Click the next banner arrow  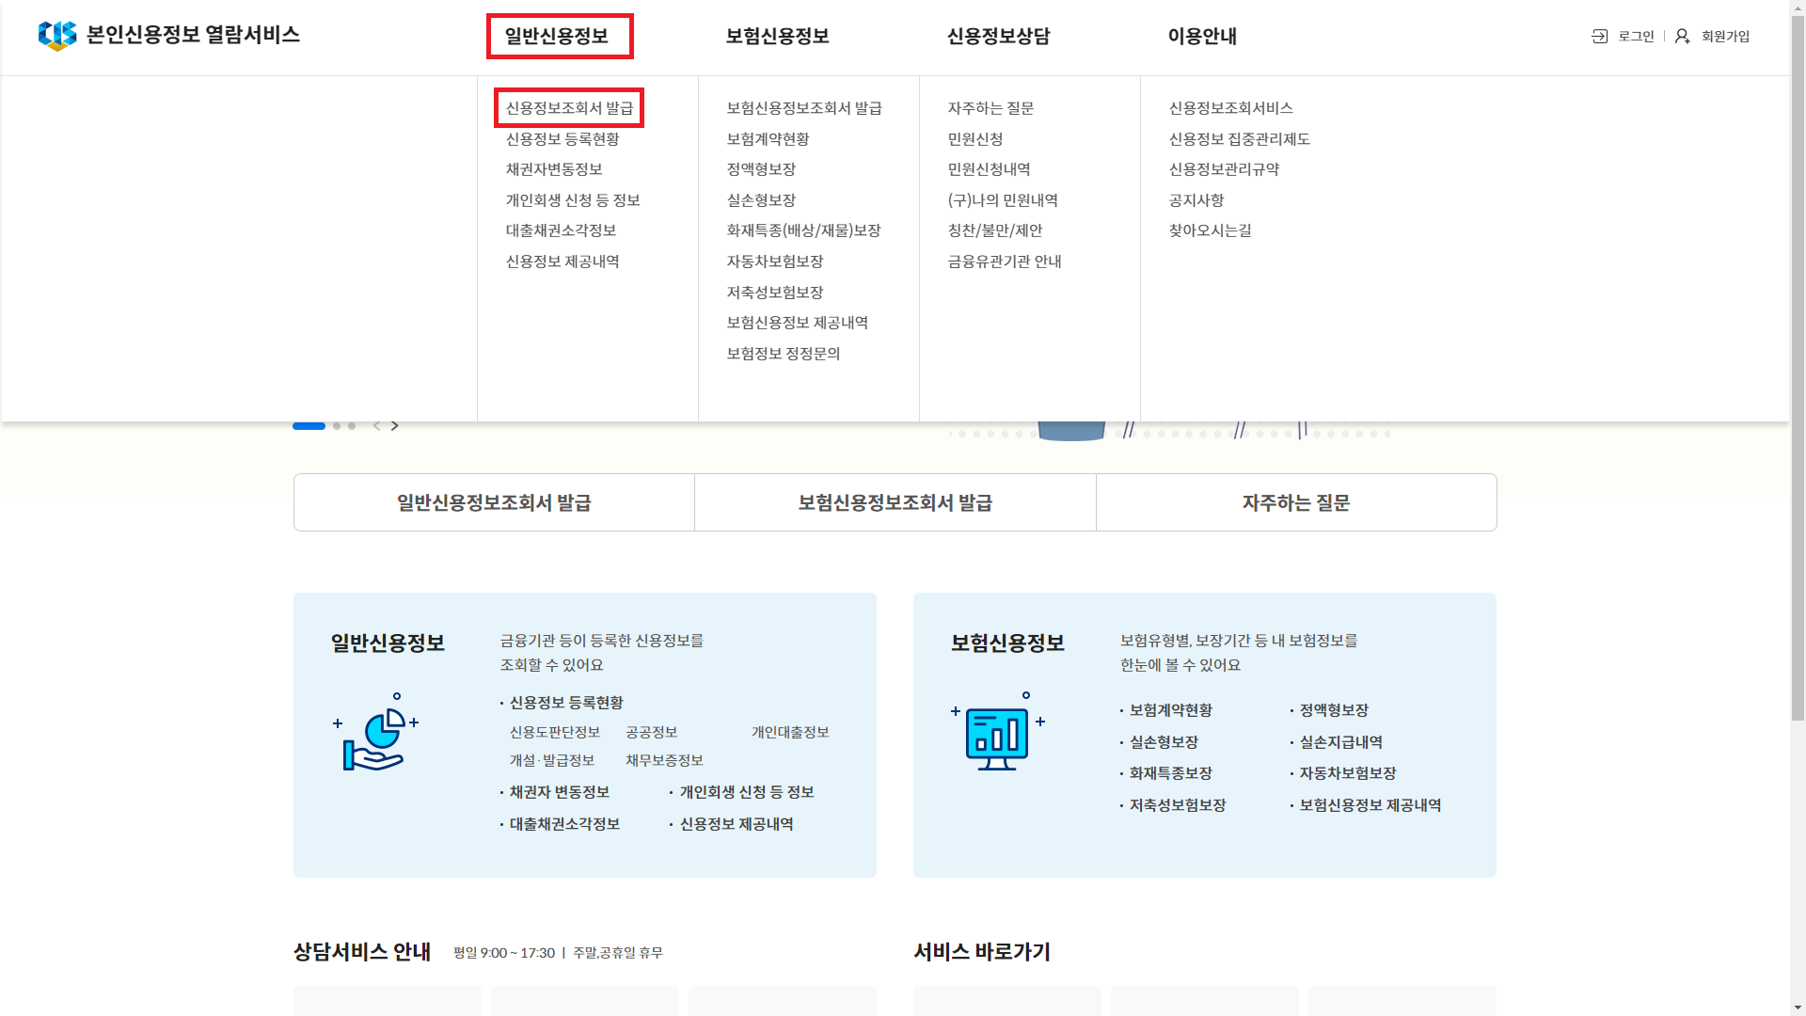coord(395,426)
